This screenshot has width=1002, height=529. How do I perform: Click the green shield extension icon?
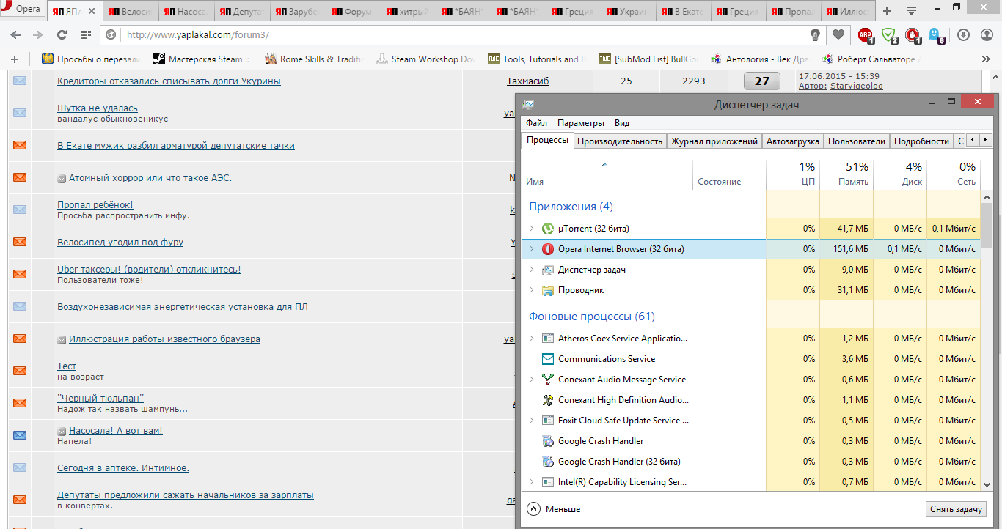(x=890, y=34)
